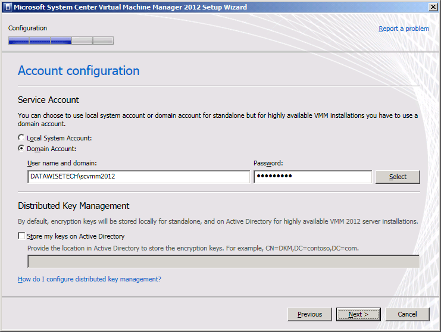Open How do I configure distributed key management
The height and width of the screenshot is (332, 441).
pos(89,279)
